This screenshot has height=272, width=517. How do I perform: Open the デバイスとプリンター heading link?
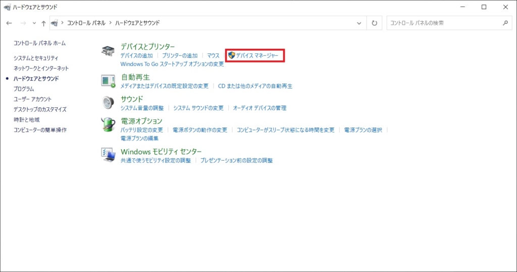click(148, 47)
